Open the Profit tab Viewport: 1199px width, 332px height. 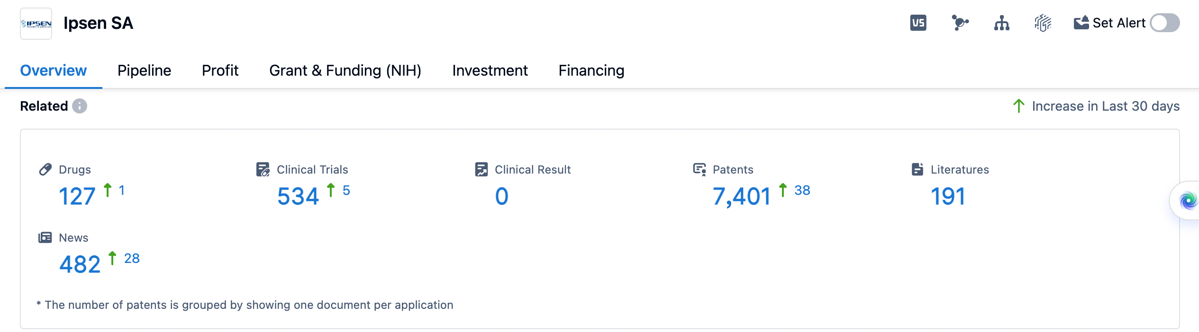(220, 70)
